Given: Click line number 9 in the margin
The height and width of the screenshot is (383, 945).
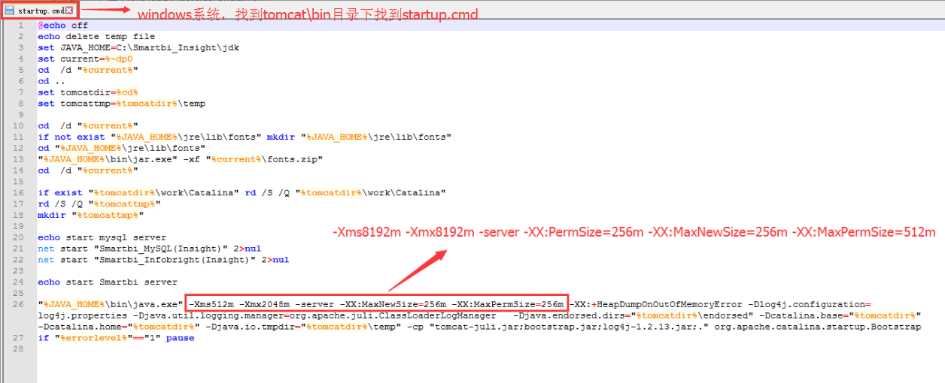Looking at the screenshot, I should (21, 115).
